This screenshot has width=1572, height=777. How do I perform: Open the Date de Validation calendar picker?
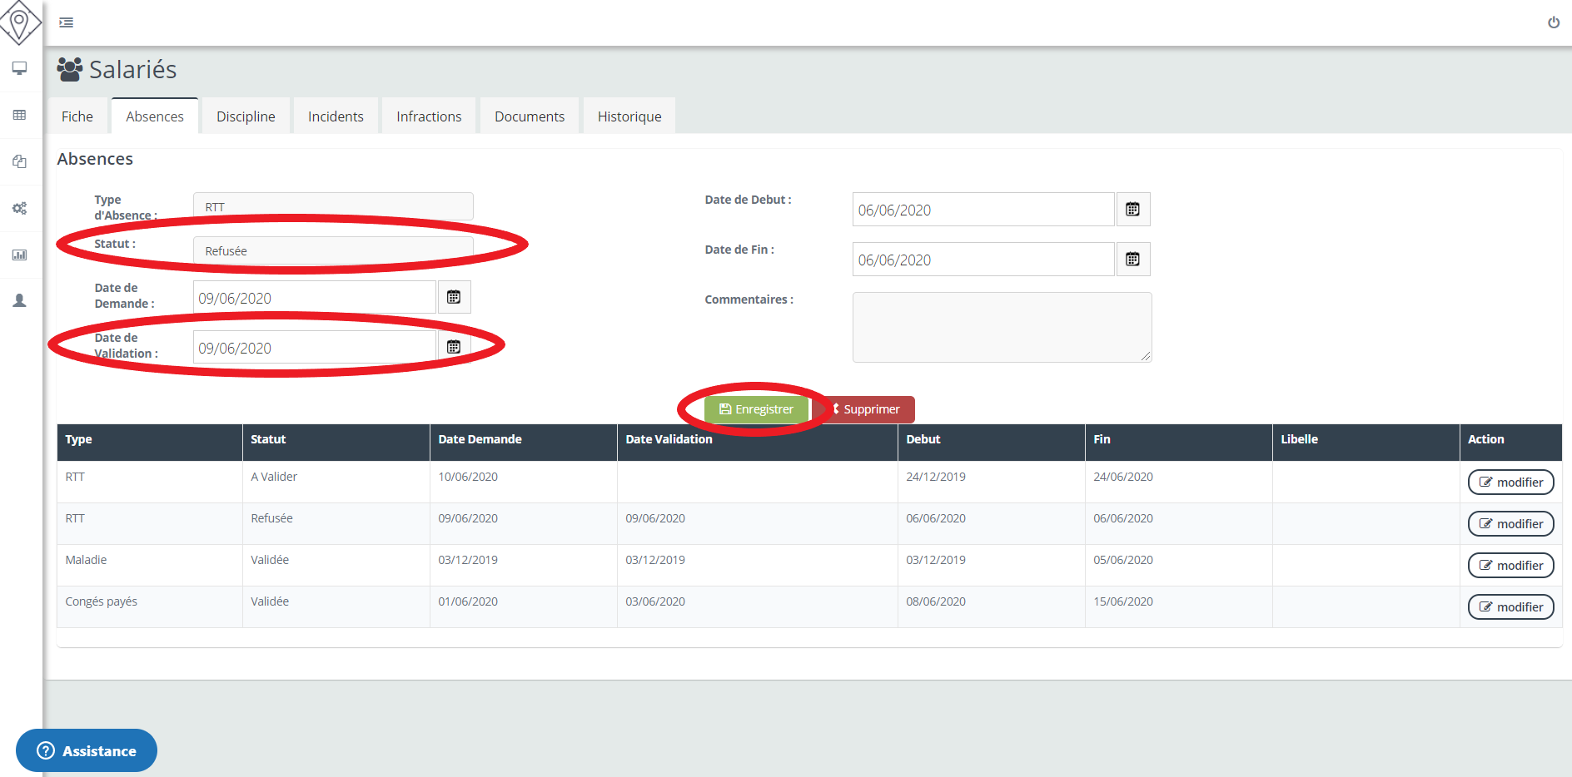tap(454, 347)
